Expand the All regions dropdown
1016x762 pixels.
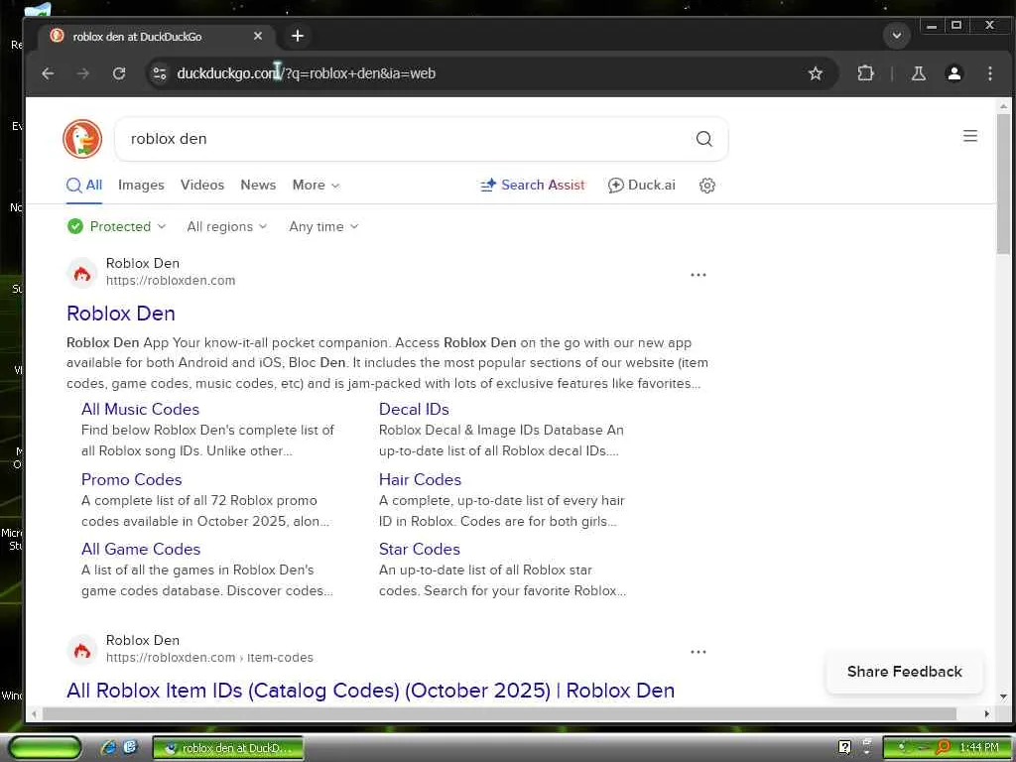(x=227, y=227)
